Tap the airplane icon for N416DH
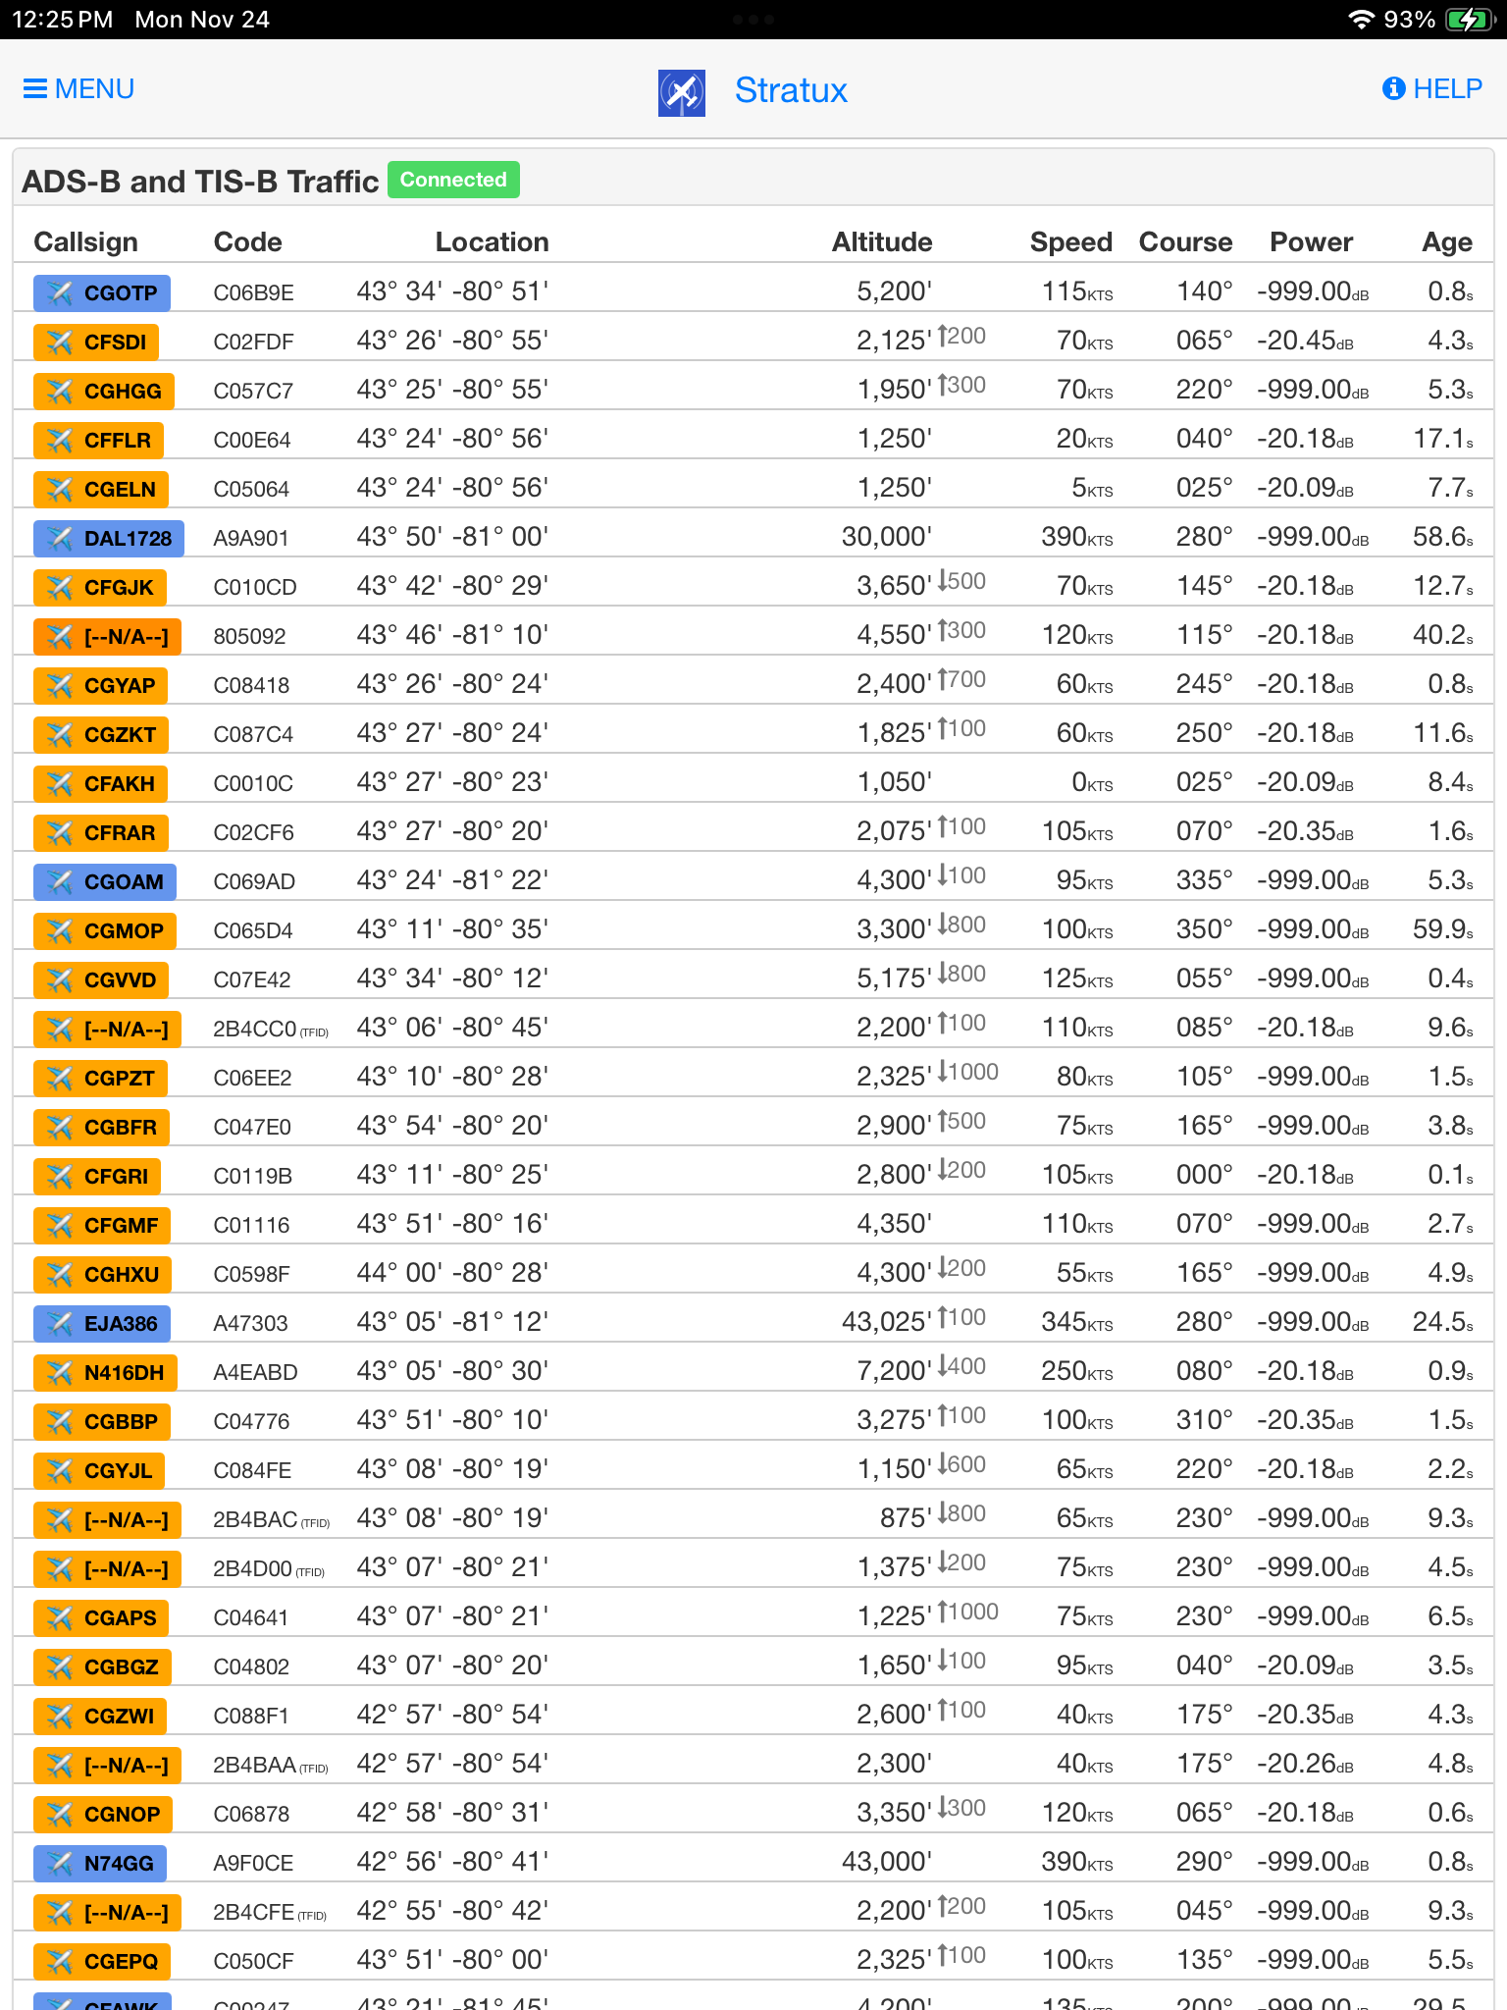Image resolution: width=1507 pixels, height=2010 pixels. [60, 1372]
